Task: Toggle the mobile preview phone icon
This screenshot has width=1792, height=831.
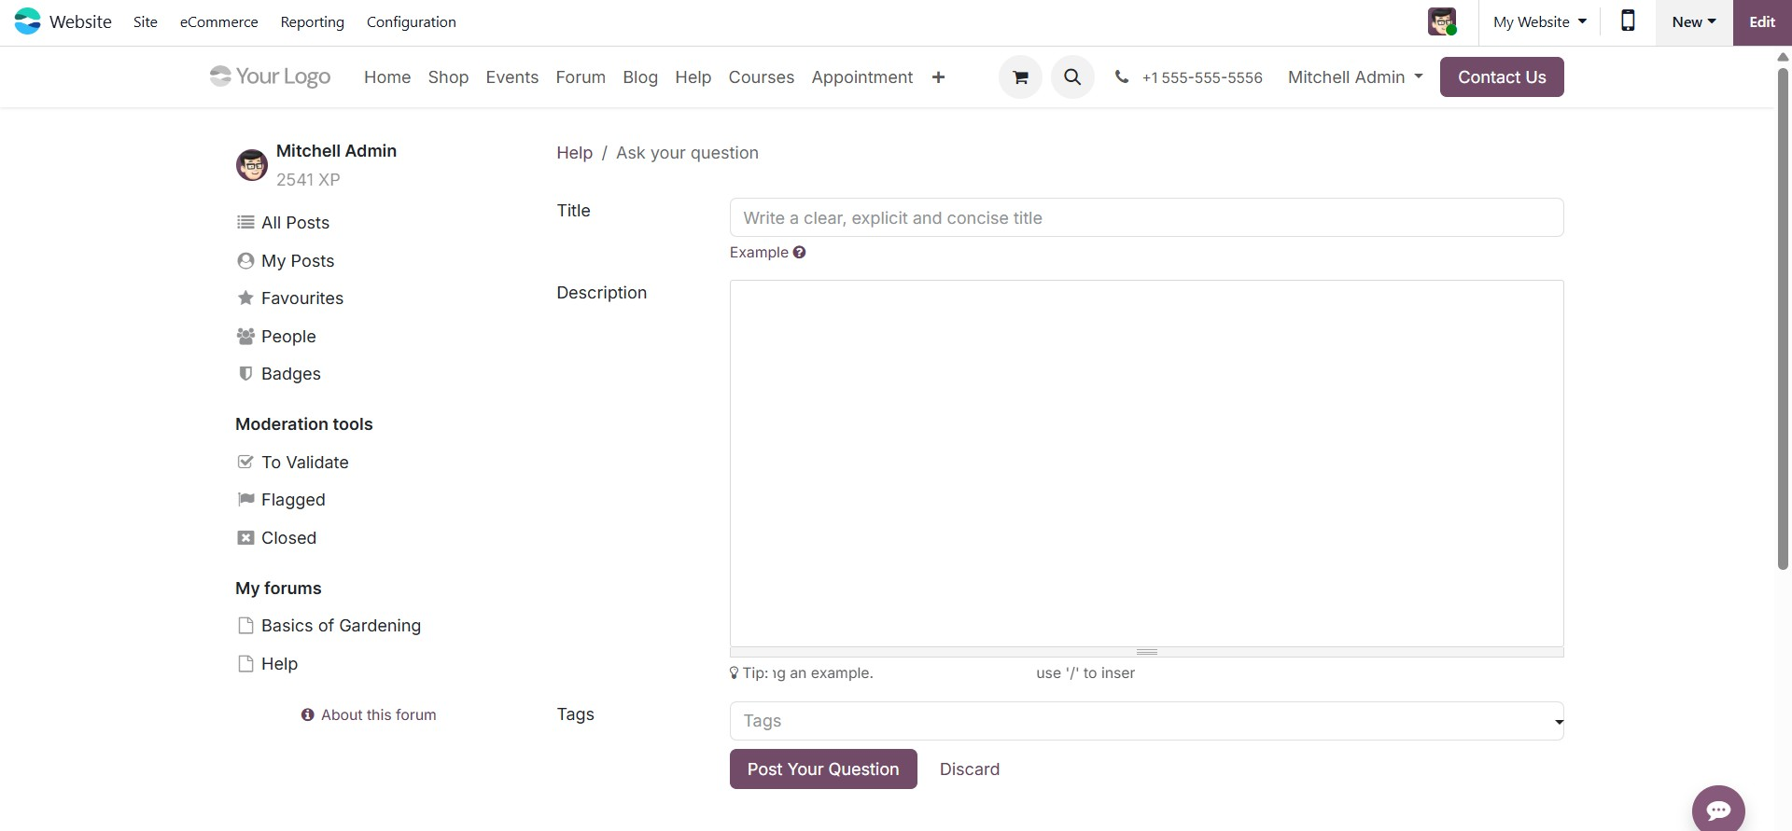Action: coord(1628,21)
